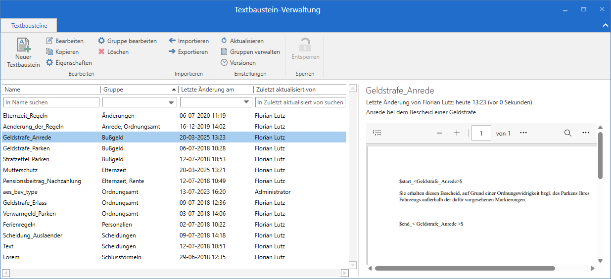Open the Letzte Änderung am filter dropdown

point(247,102)
